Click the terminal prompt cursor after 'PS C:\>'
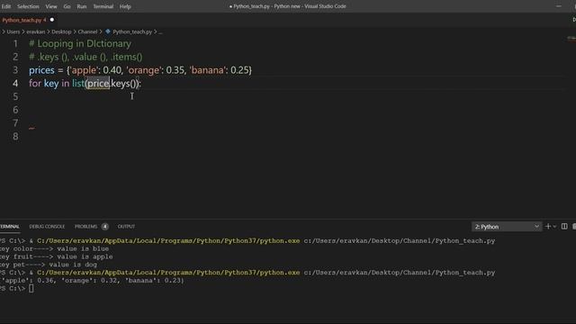This screenshot has height=324, width=576. click(x=31, y=289)
